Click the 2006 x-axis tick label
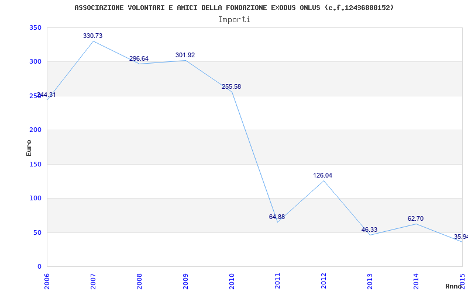The image size is (468, 292). tap(47, 281)
